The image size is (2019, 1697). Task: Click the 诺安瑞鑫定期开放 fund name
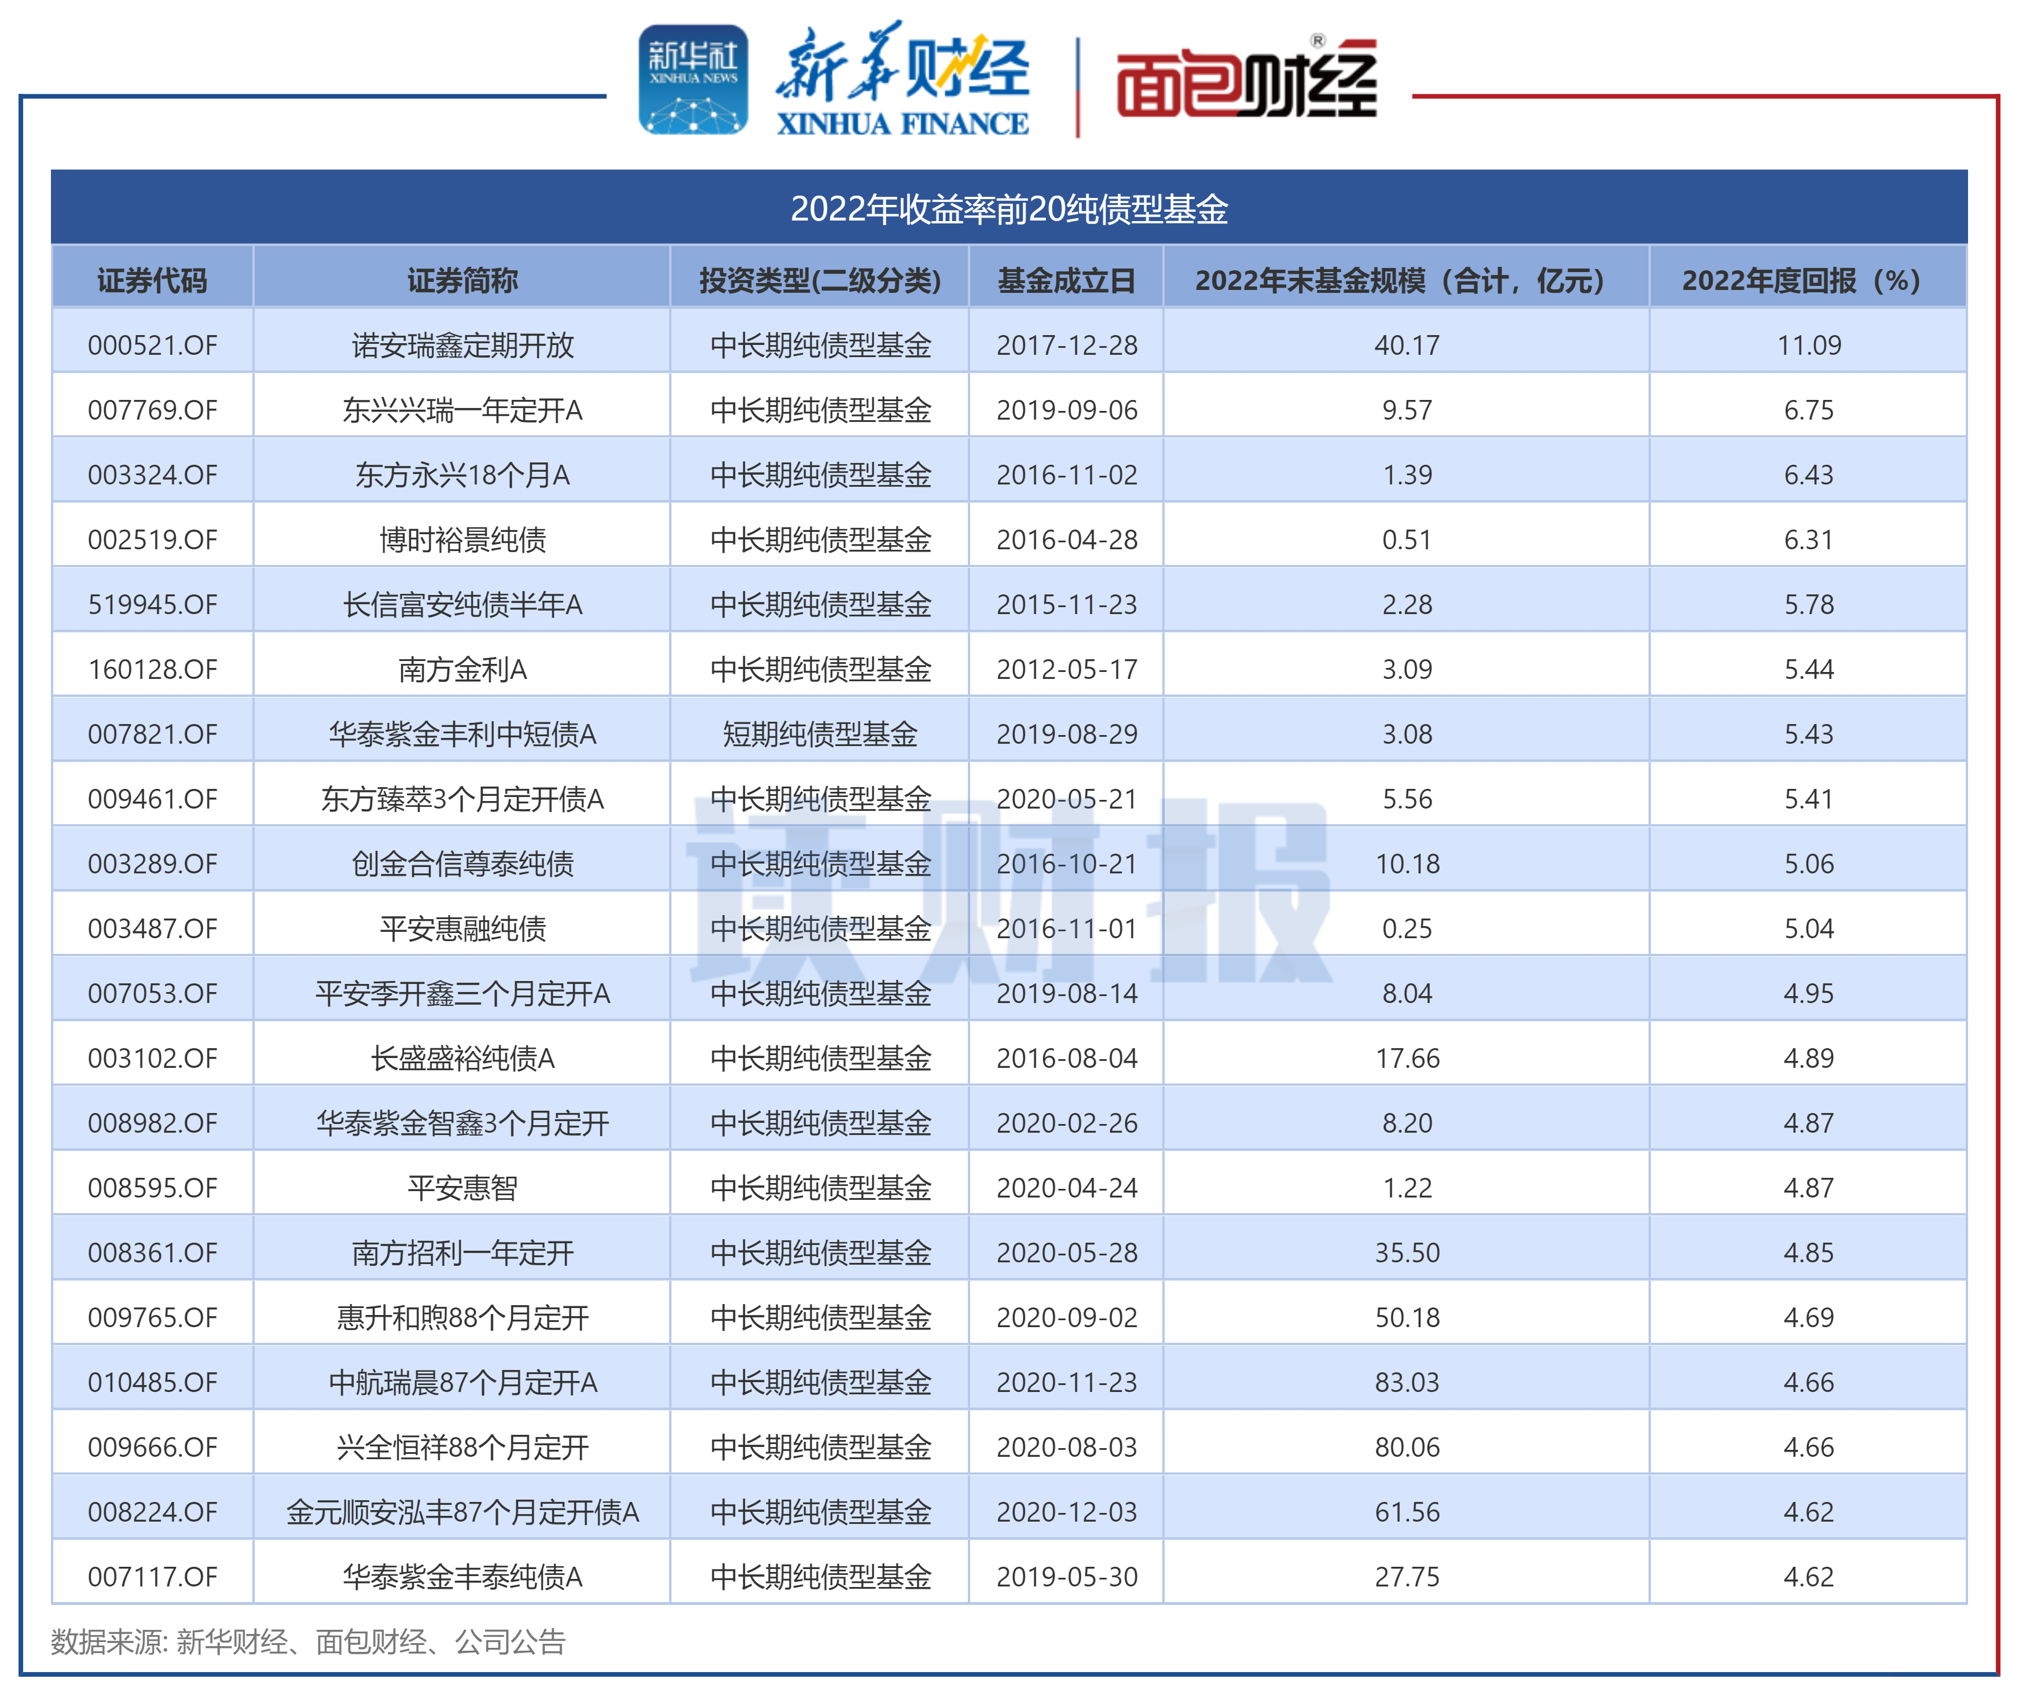462,346
